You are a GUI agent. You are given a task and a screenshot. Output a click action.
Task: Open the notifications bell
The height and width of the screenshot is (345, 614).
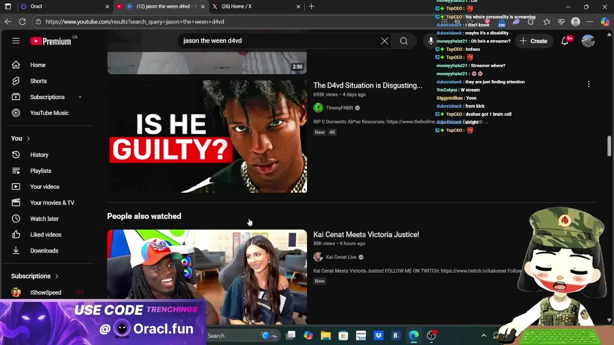(x=565, y=41)
